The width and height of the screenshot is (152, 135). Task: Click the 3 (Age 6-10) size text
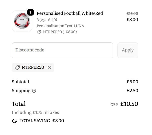coord(47,20)
